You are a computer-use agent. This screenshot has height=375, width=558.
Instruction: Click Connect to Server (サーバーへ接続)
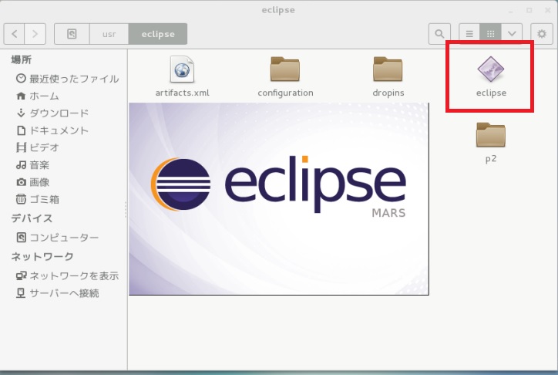click(x=57, y=293)
